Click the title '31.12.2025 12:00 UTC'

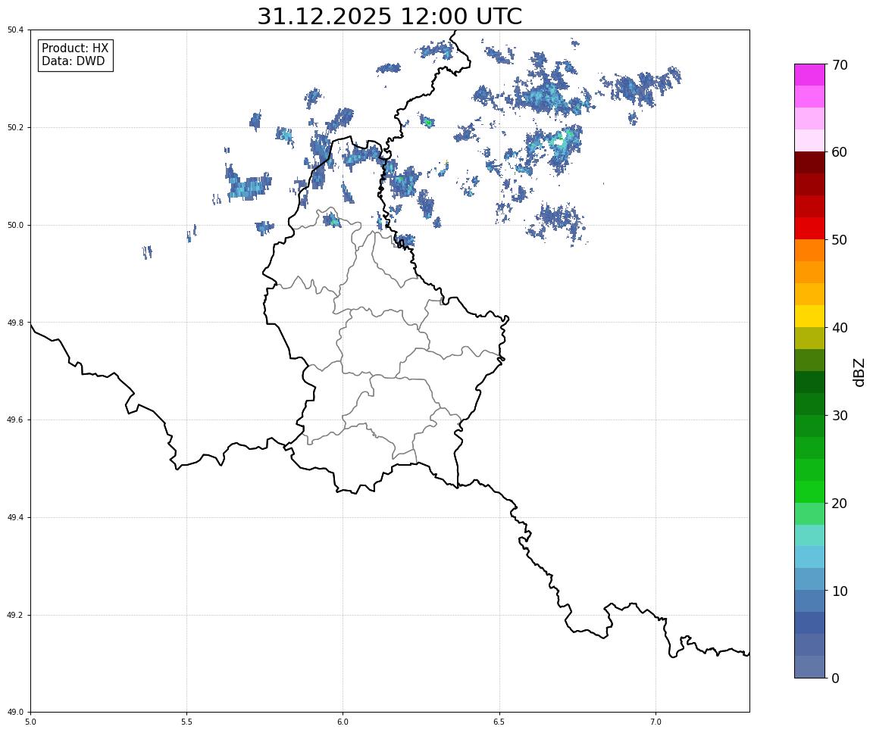(x=390, y=16)
